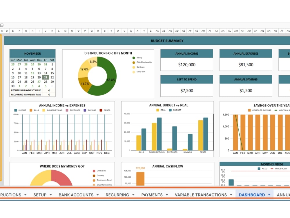Click the 14.7% donut segment

point(85,84)
